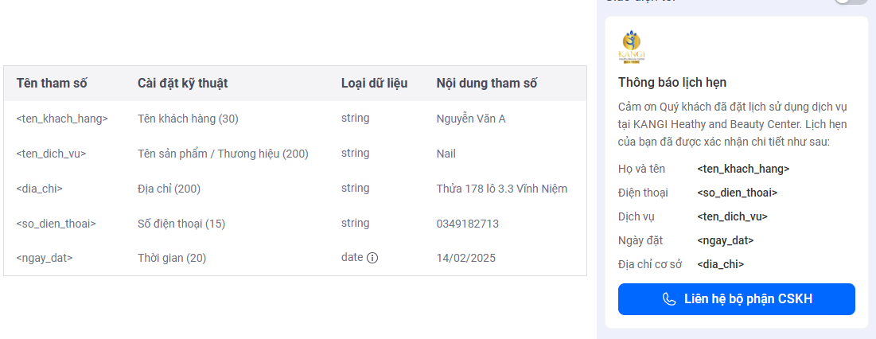Click the Tên sản phẩm / Thương hiệu (200) setting

pos(223,154)
